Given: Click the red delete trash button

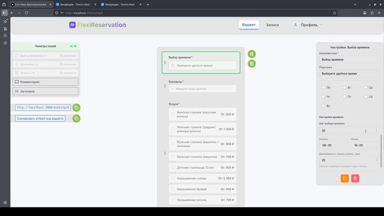Looking at the screenshot, I should pyautogui.click(x=355, y=178).
